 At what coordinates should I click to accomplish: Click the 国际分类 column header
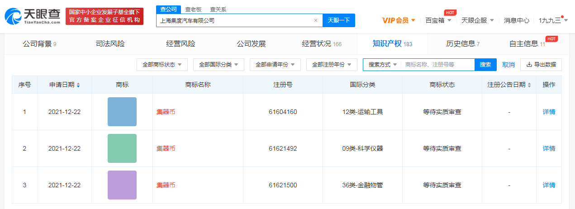tap(362, 85)
